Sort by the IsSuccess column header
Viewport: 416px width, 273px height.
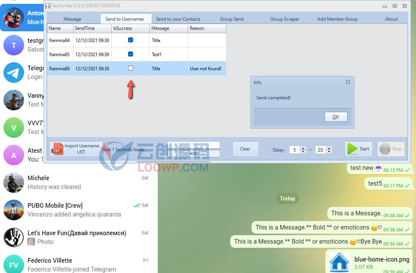point(130,28)
